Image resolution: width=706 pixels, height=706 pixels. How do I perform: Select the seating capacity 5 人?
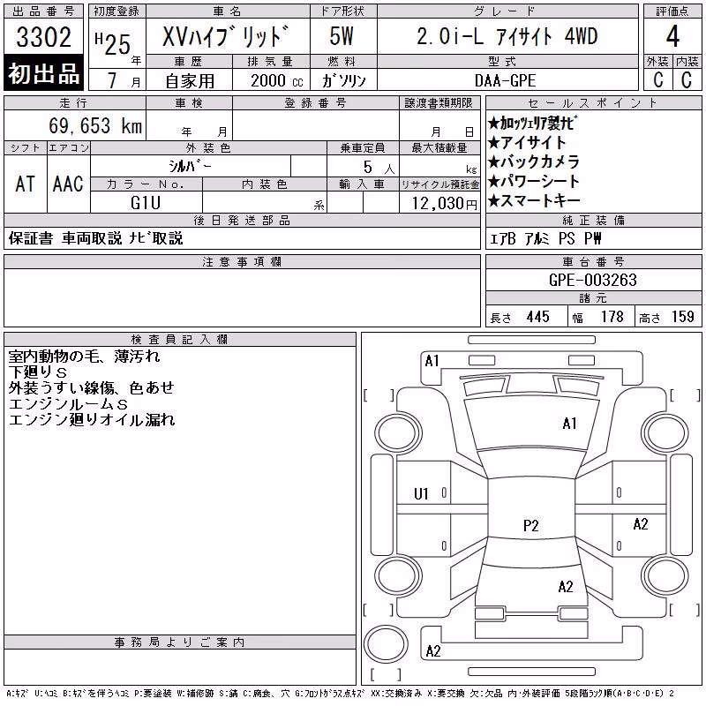tap(379, 168)
